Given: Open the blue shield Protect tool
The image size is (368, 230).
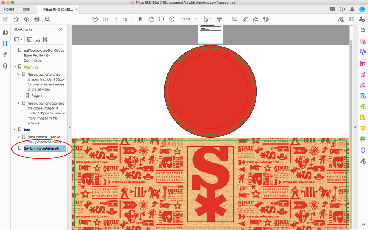Looking at the screenshot, I should point(363,150).
